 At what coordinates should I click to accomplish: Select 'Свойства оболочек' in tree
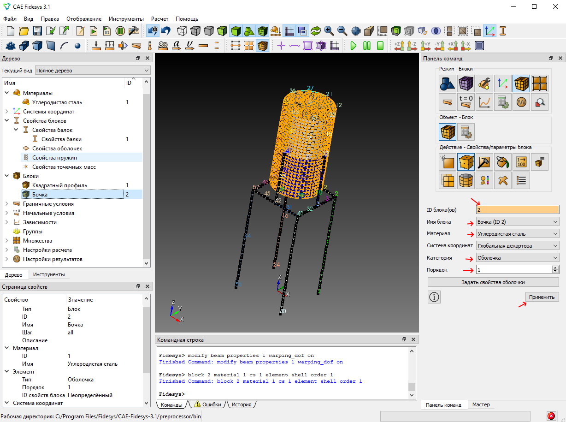coord(57,148)
